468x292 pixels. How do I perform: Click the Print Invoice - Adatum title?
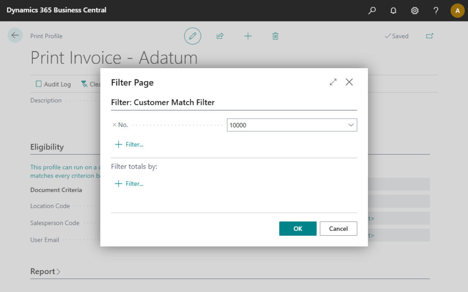click(x=114, y=58)
